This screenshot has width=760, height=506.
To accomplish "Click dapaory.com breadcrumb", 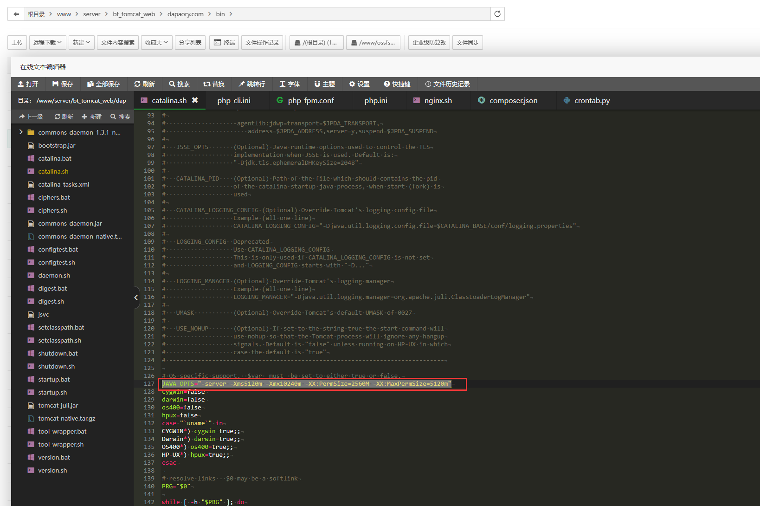I will (186, 14).
